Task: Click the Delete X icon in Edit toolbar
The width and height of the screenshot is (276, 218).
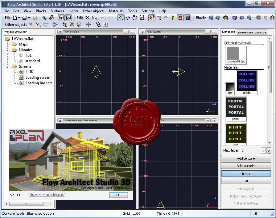Action: point(87,18)
